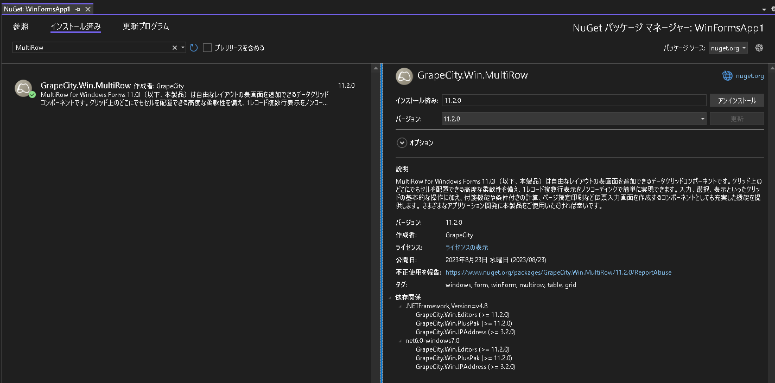Image resolution: width=775 pixels, height=383 pixels.
Task: Open the 更新プログラム tab
Action: click(145, 26)
